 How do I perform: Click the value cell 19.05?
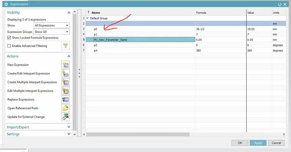tap(259, 29)
